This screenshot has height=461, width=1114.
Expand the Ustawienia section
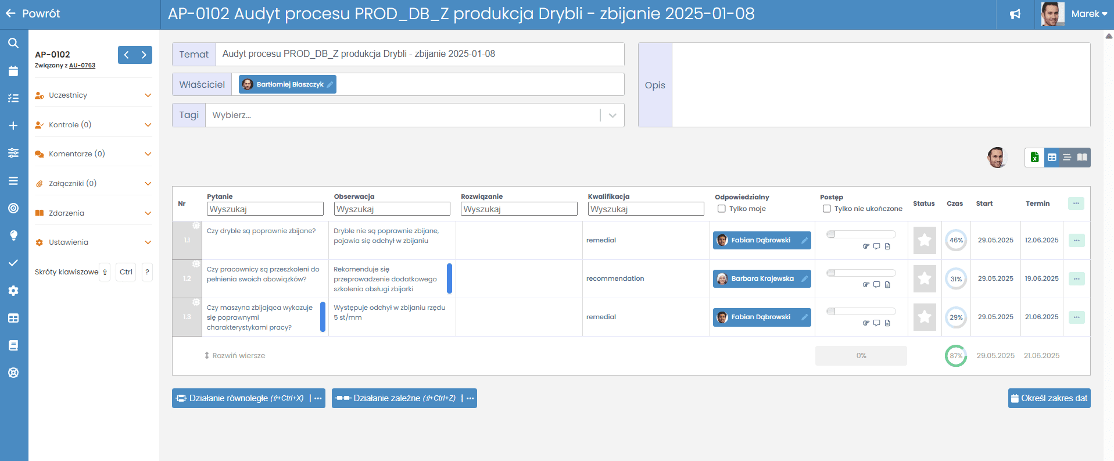tap(94, 242)
